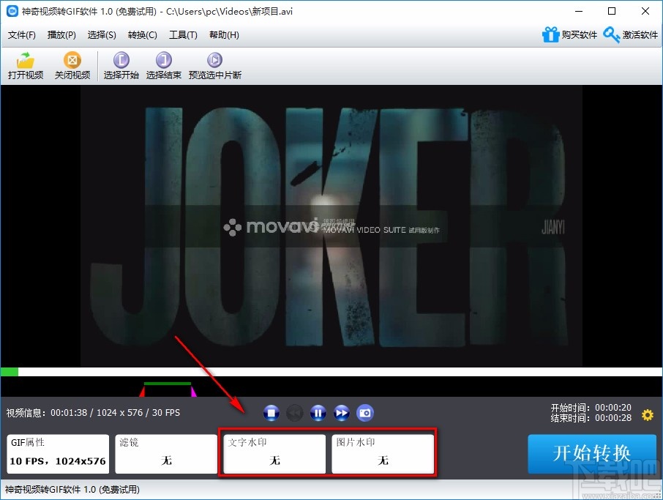Pause the video playback
The width and height of the screenshot is (663, 500).
click(318, 414)
